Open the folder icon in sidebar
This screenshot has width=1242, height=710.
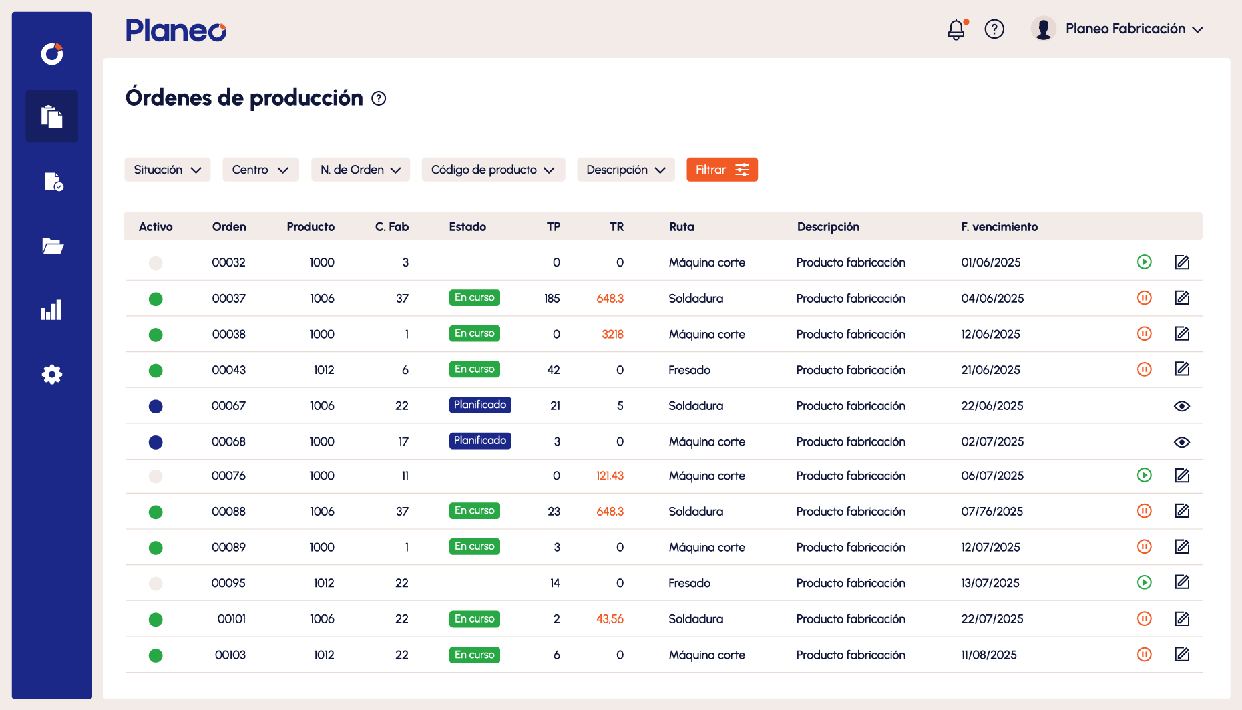click(52, 246)
